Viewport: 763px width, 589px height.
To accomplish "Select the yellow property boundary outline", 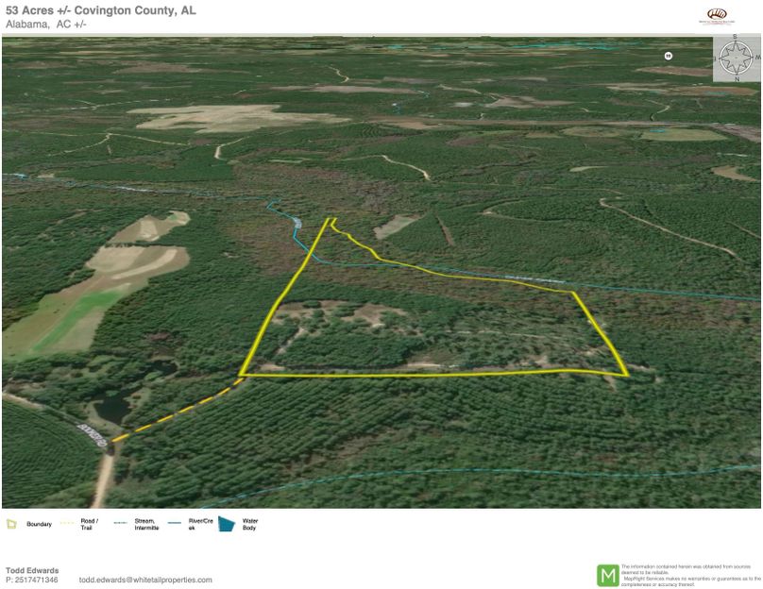I will (x=425, y=375).
